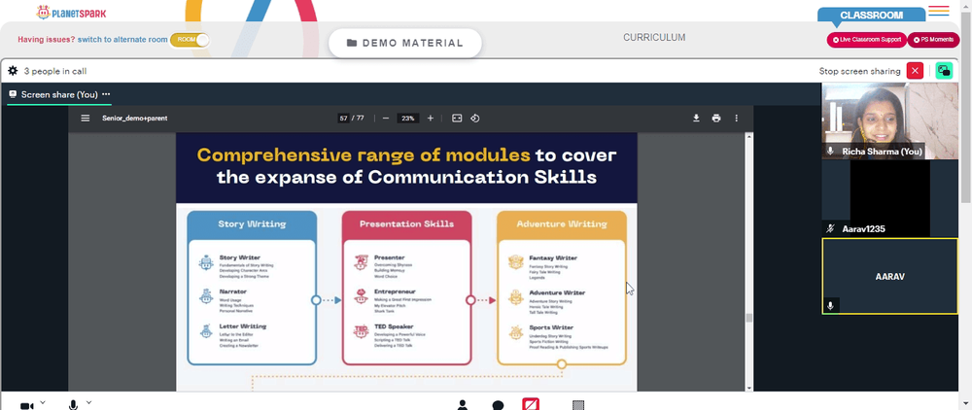Viewport: 972px width, 410px height.
Task: Click the Fantasy Writer icon
Action: [516, 262]
